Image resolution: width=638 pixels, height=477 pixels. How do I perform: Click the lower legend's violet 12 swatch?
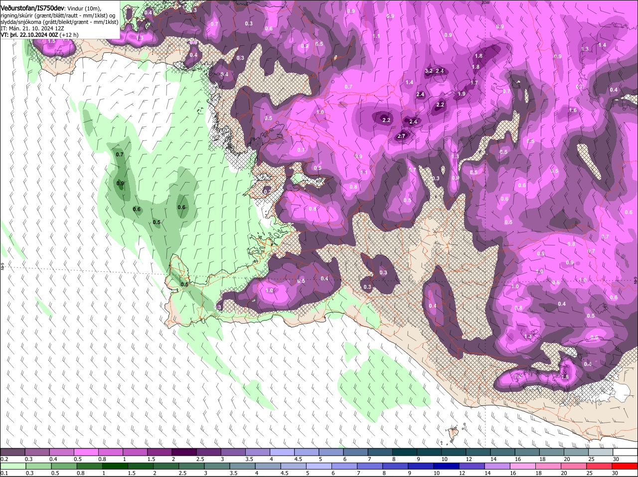pos(472,466)
